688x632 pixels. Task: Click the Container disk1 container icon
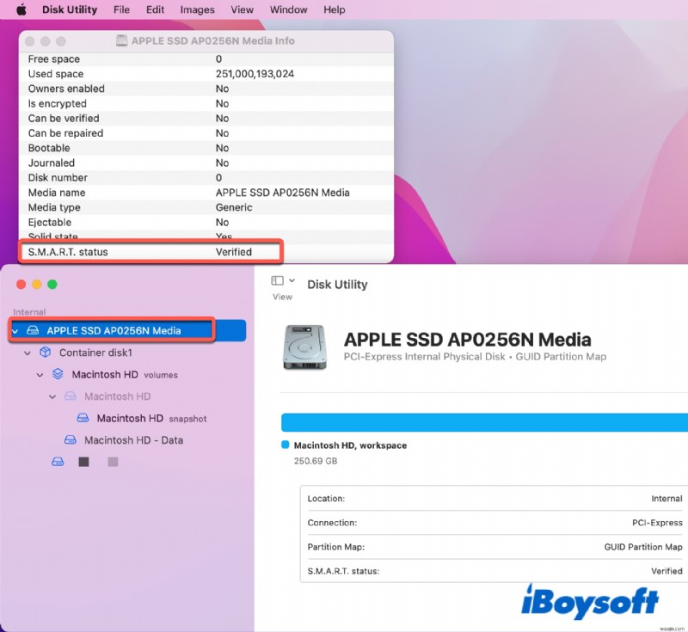coord(46,352)
